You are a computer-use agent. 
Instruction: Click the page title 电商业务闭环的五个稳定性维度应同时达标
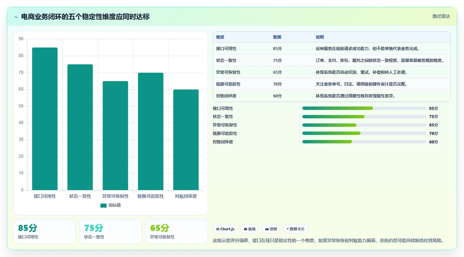point(85,17)
